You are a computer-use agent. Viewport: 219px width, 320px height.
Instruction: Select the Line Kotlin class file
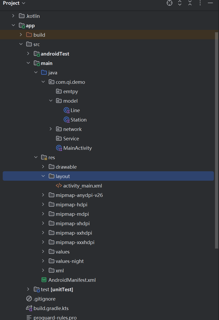click(75, 110)
